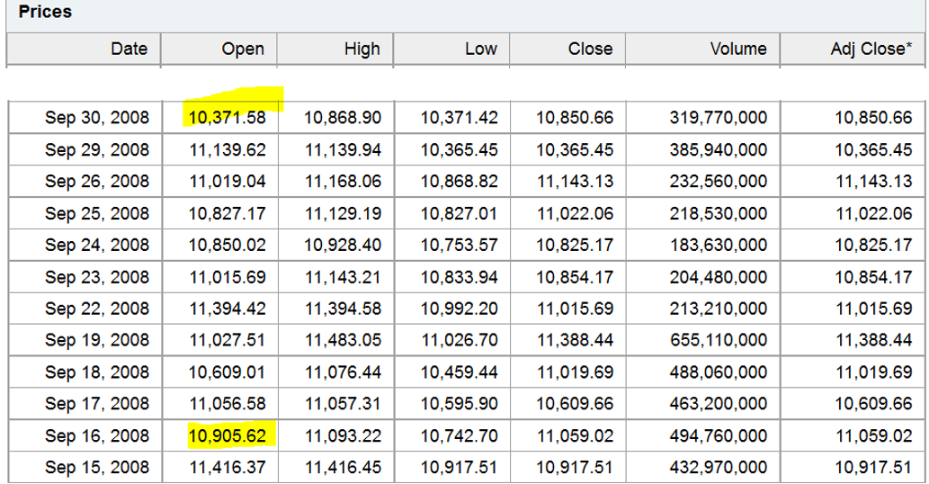Click the Date column header
The image size is (929, 484).
pyautogui.click(x=129, y=49)
